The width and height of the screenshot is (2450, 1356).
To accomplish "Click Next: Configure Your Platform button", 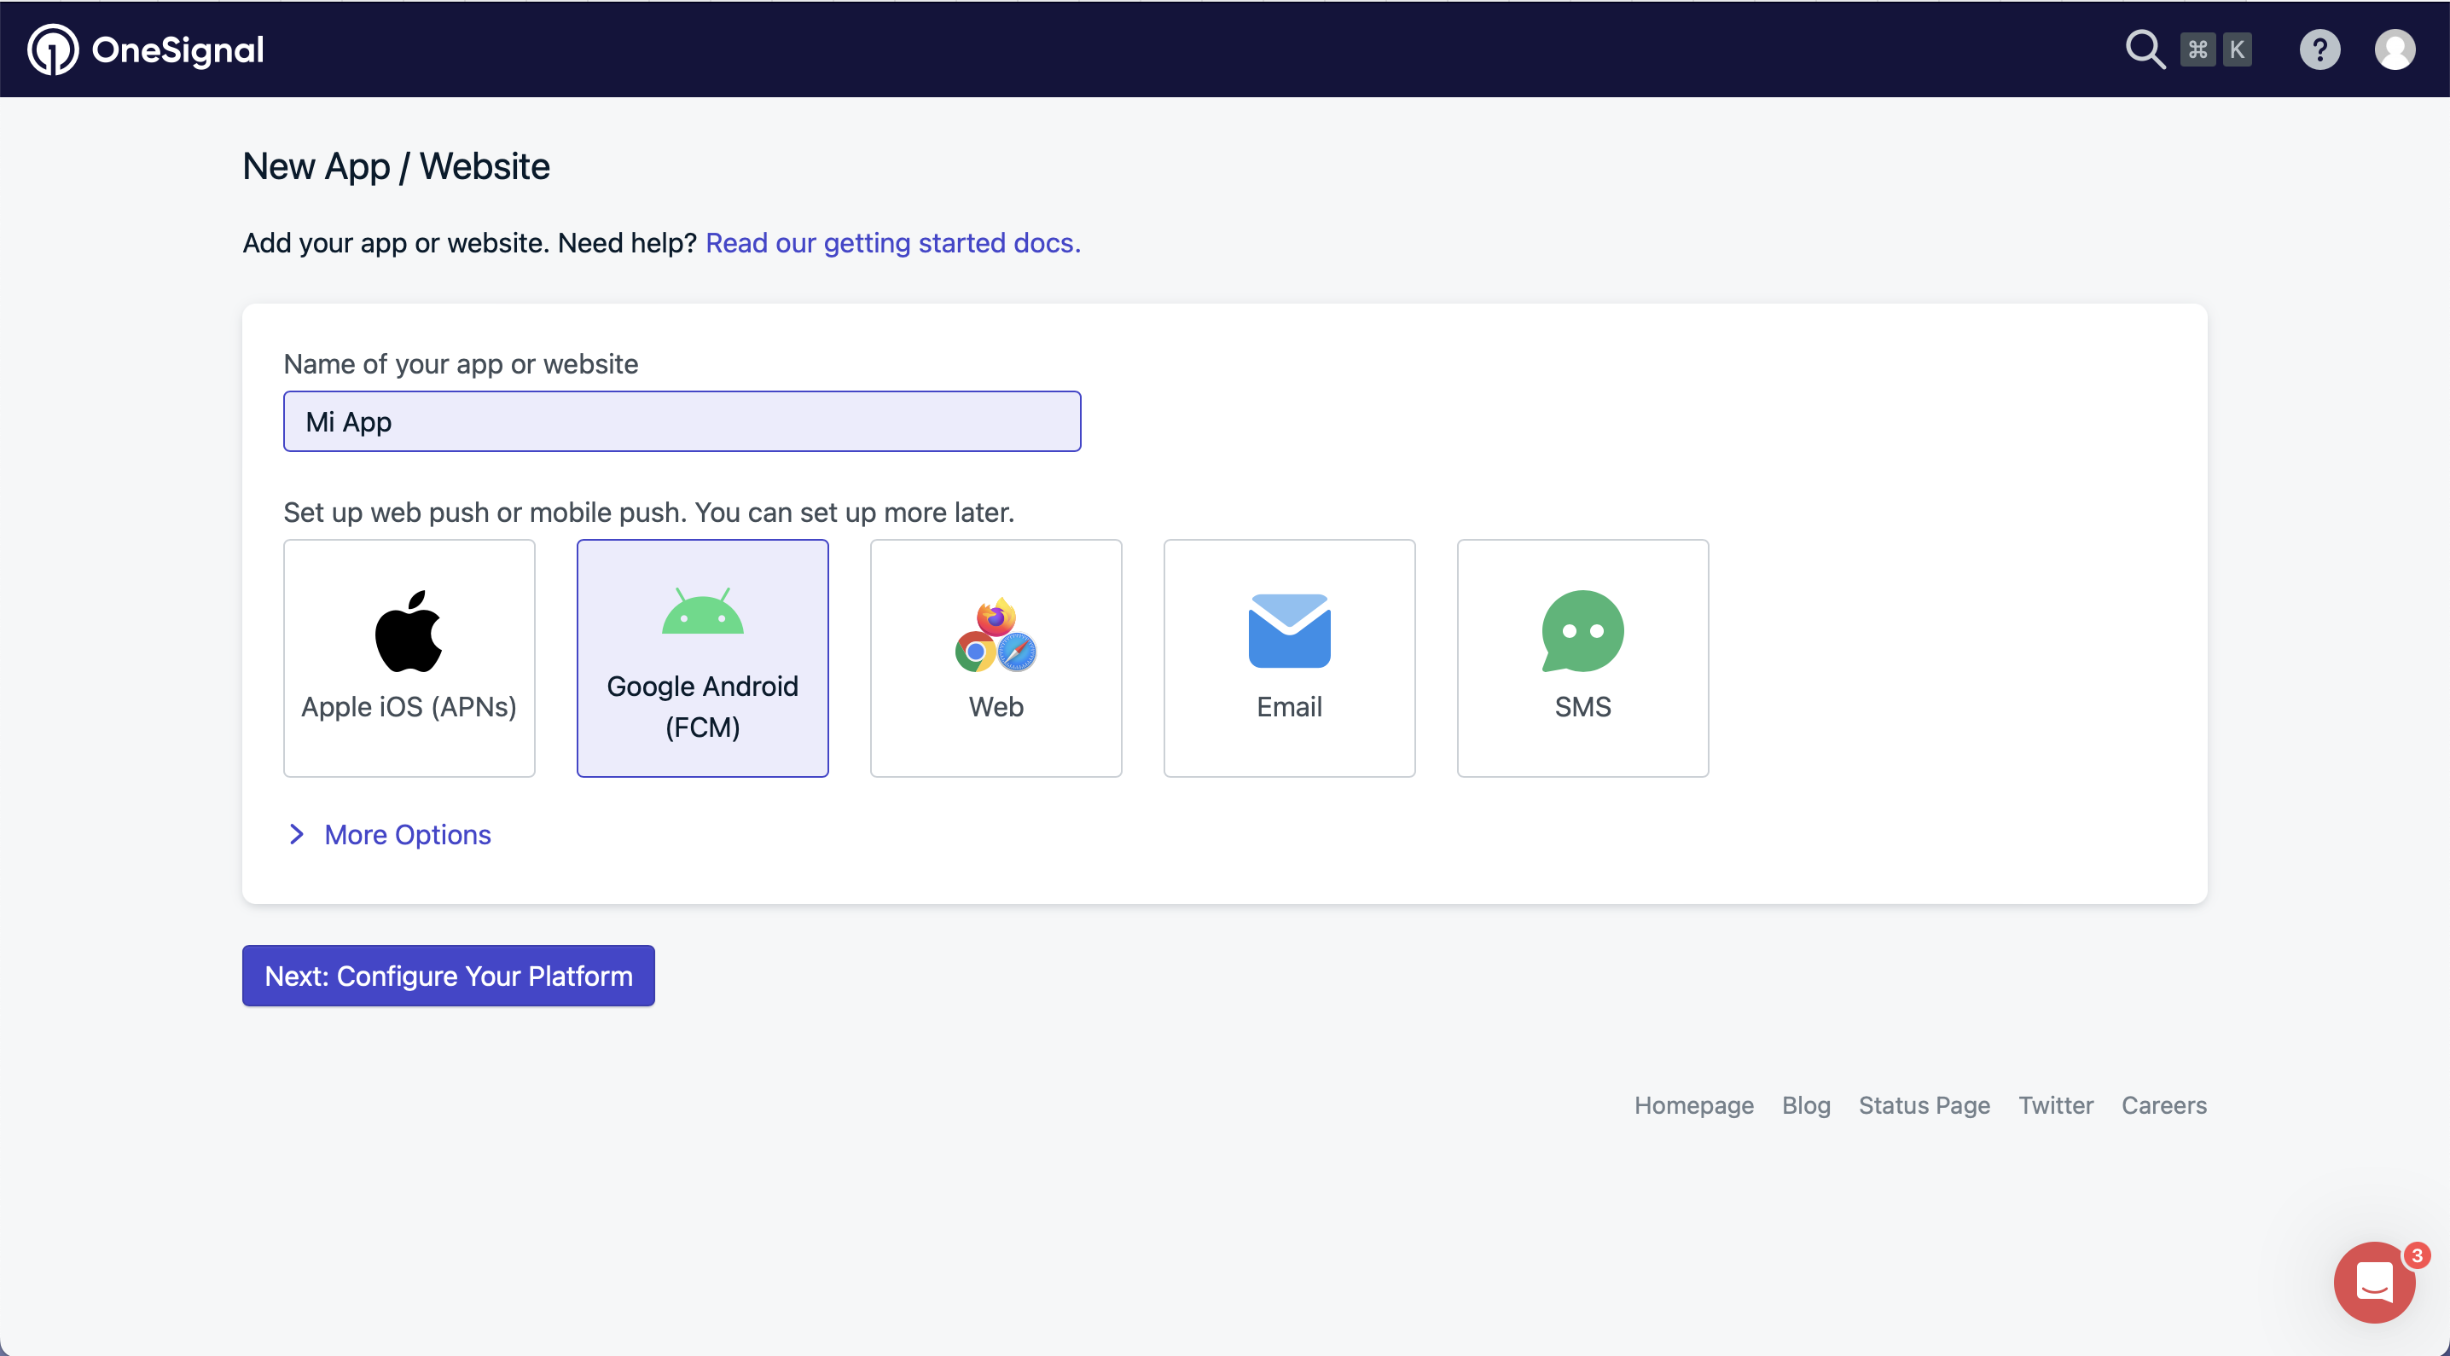I will point(448,976).
